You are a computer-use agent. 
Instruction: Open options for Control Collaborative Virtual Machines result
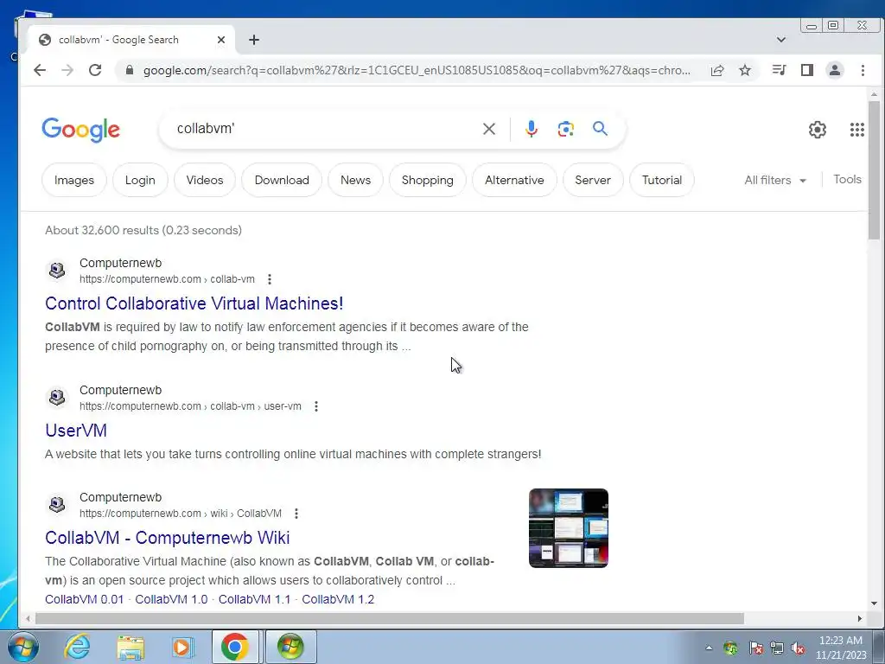point(270,279)
